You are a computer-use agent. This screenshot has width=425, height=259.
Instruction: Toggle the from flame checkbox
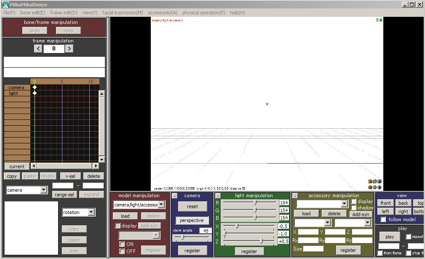tap(380, 253)
